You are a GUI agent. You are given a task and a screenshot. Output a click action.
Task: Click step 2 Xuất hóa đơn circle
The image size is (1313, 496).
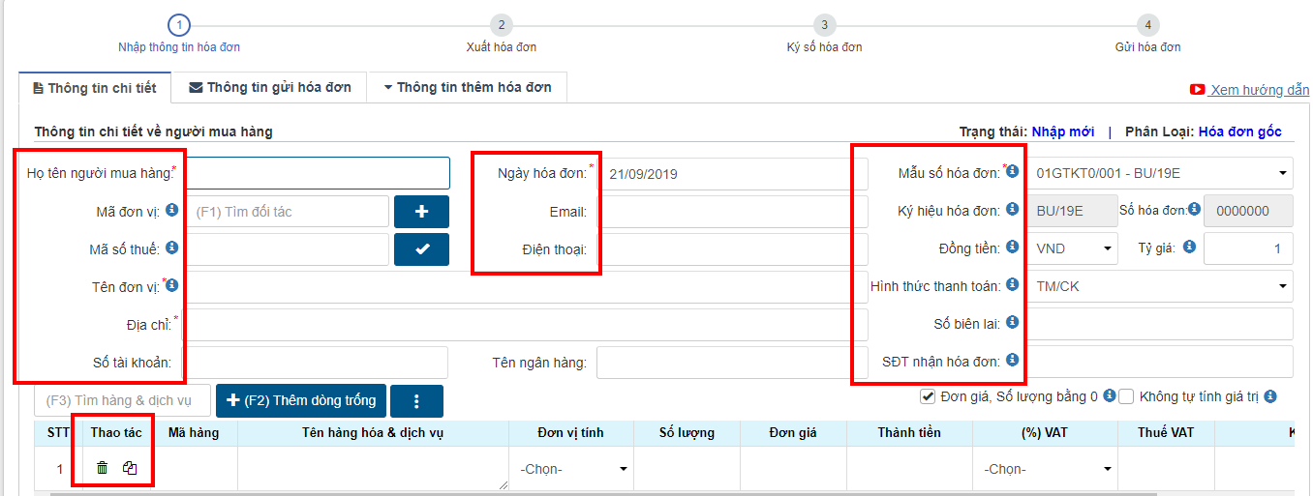501,25
